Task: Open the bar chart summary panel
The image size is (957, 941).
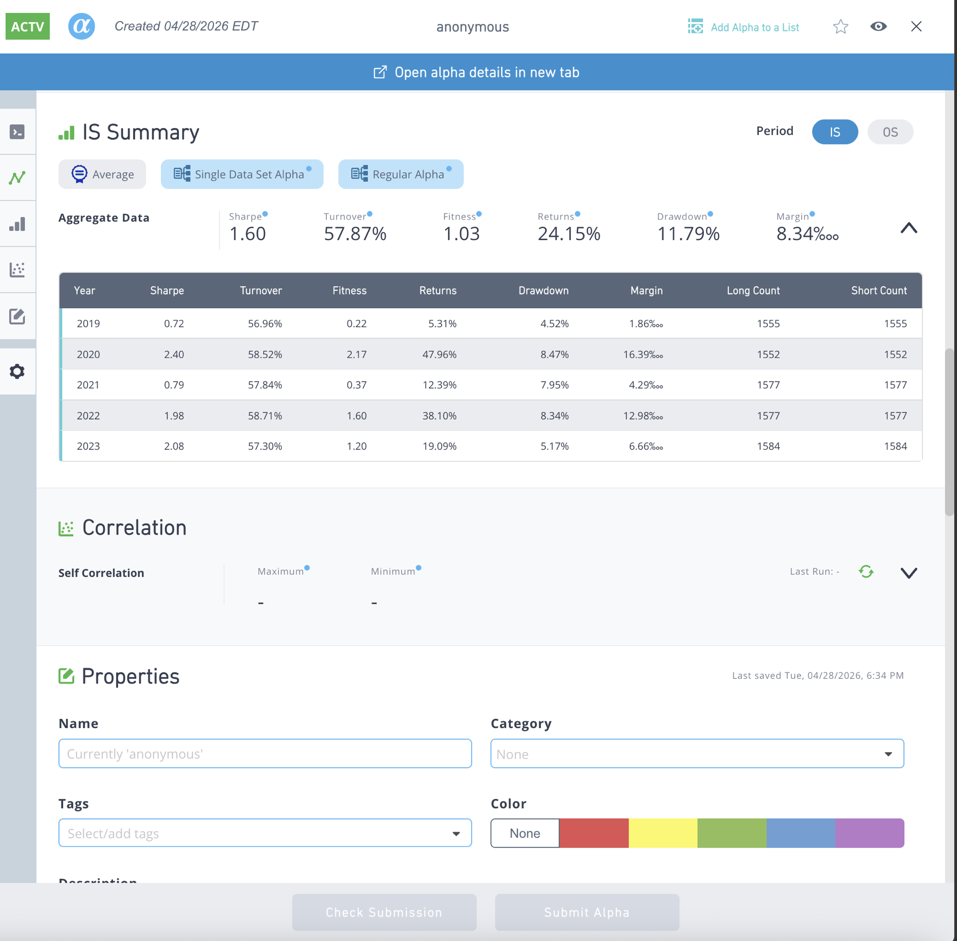Action: [18, 224]
